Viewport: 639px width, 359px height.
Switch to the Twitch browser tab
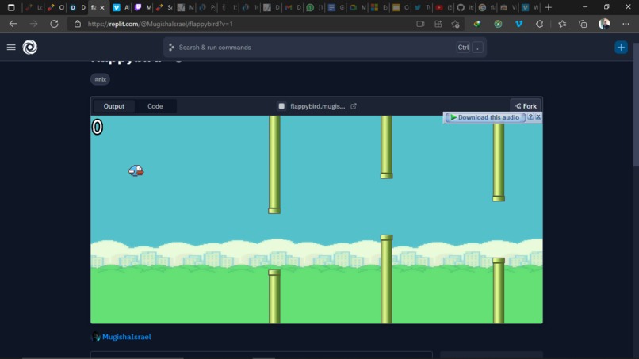(143, 7)
